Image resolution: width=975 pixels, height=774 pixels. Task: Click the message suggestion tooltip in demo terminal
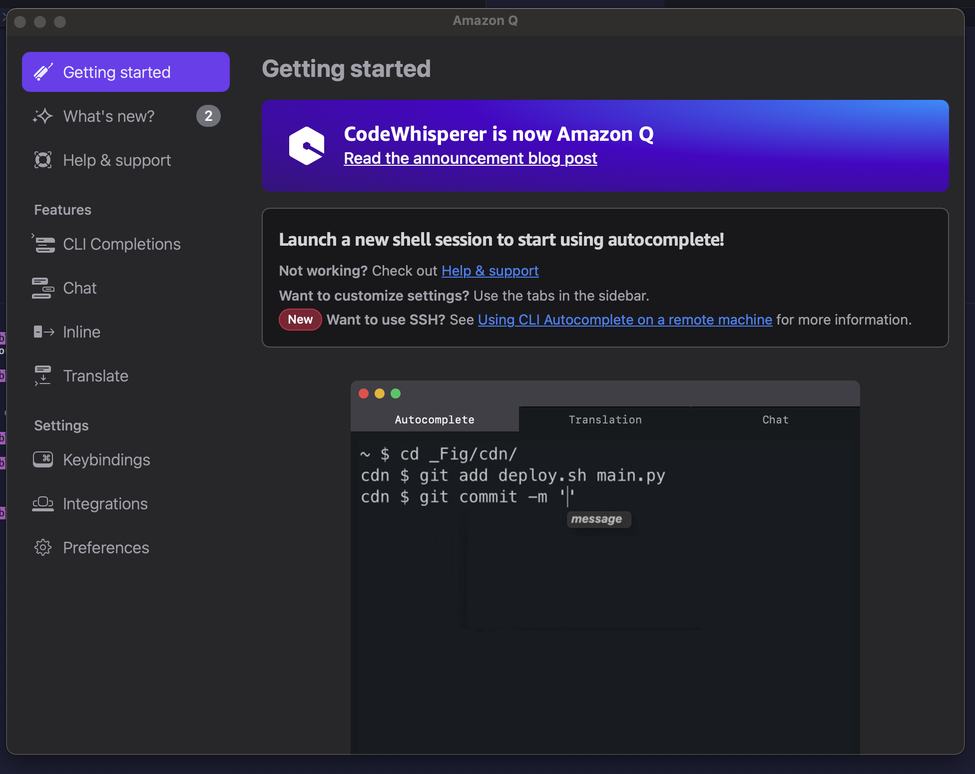598,519
